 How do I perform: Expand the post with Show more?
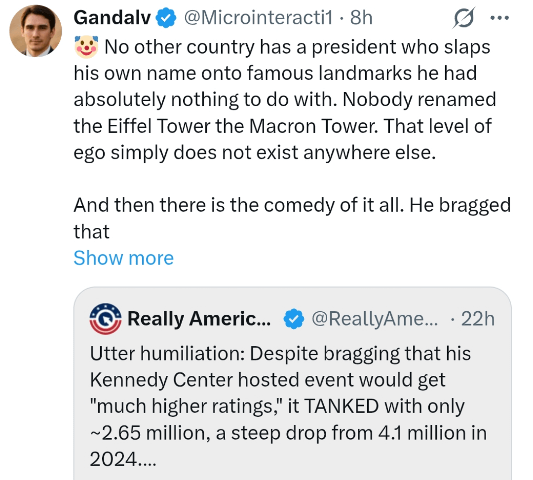[x=123, y=258]
